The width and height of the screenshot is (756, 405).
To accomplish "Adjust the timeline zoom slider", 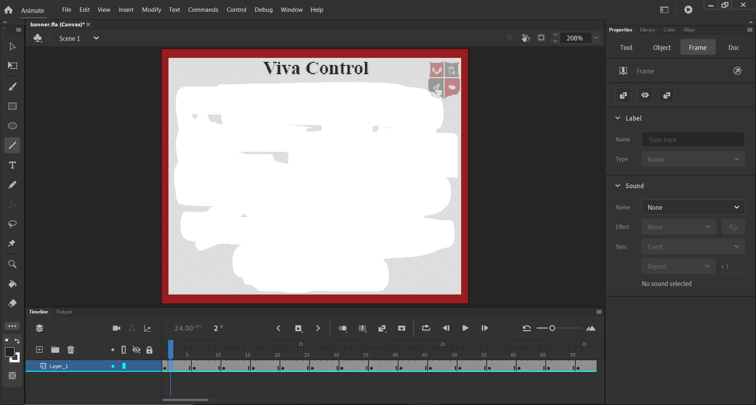I will (x=552, y=328).
